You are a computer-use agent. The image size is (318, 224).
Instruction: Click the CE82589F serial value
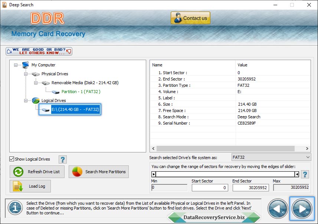point(247,123)
